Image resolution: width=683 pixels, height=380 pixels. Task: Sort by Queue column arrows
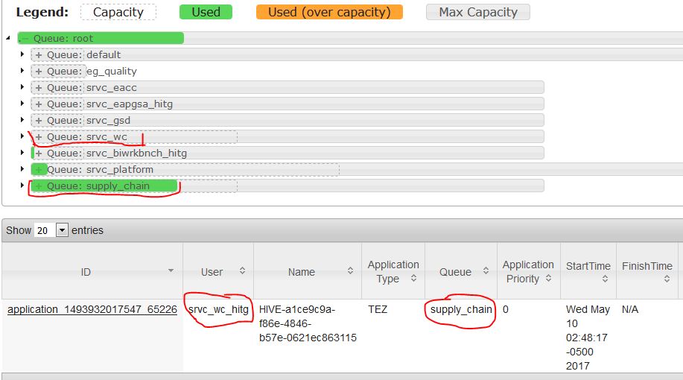coord(486,270)
